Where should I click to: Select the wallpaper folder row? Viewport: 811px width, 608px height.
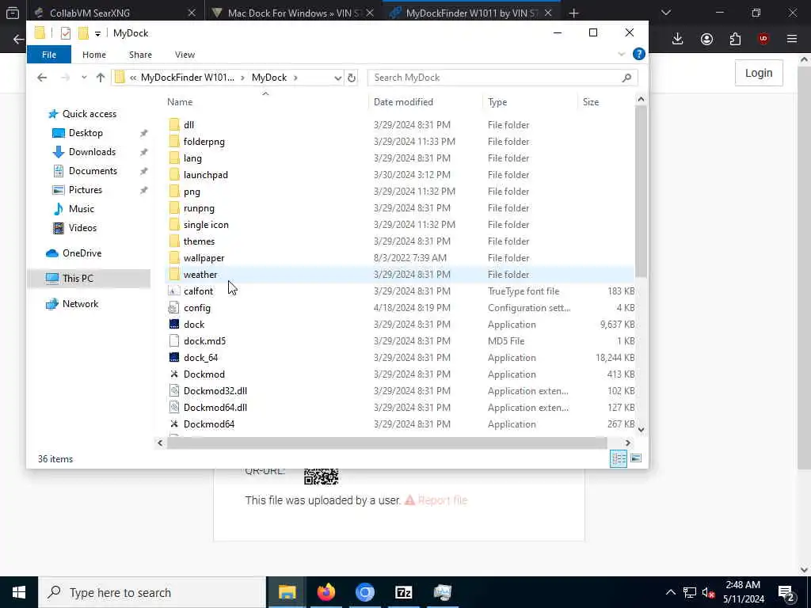click(x=399, y=258)
